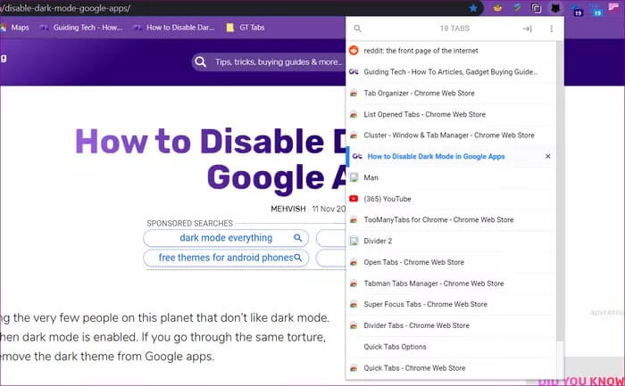Click the YouTube favicon in tab list
This screenshot has width=625, height=386.
(354, 199)
